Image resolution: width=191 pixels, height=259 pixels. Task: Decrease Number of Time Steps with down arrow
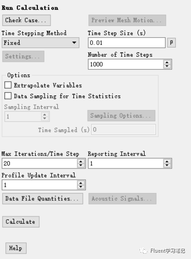pos(167,66)
